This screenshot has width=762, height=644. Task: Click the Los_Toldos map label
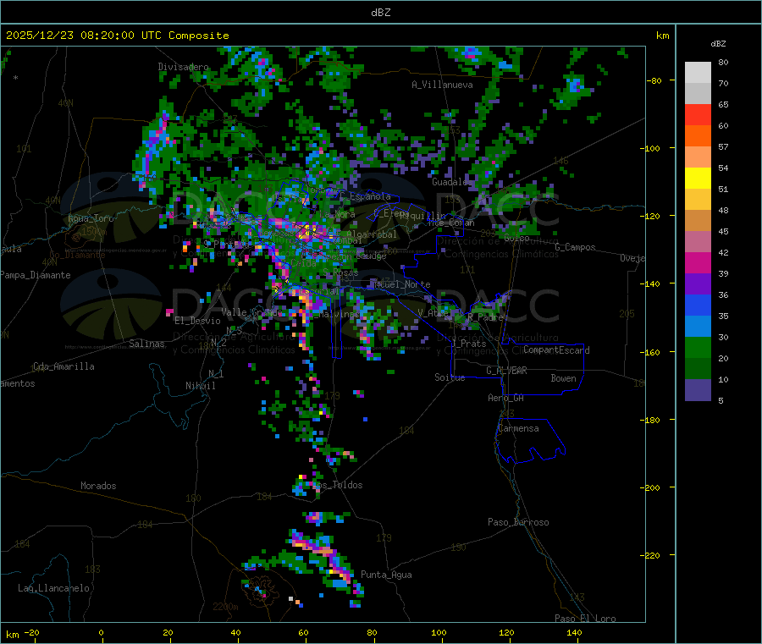[337, 485]
